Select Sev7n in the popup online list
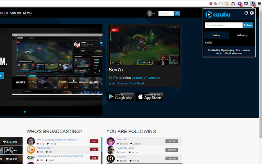 point(208,43)
